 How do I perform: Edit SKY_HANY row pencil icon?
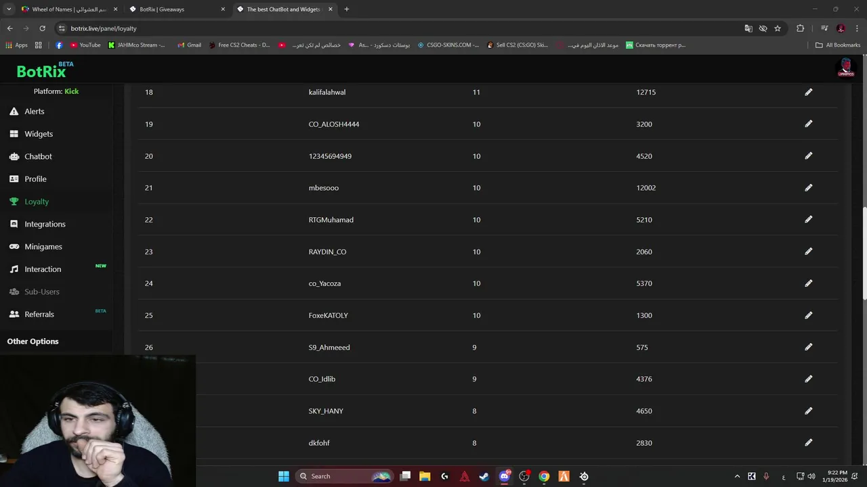tap(808, 411)
